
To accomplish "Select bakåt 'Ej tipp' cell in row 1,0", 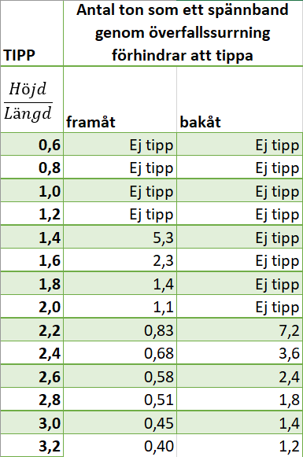I will 240,190.
